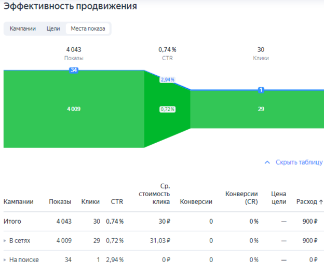Click 31,03 ₽ in В сетях row
This screenshot has height=273, width=324.
pos(160,241)
